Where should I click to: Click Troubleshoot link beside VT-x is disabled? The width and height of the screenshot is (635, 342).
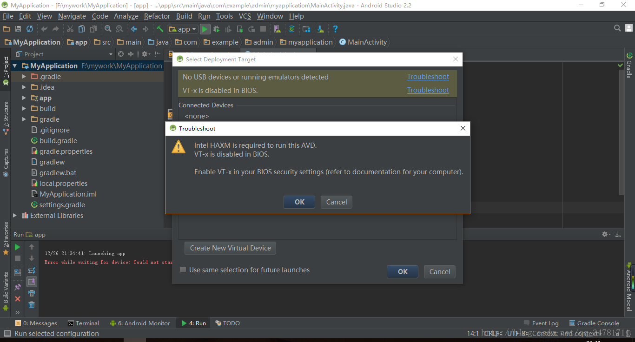tap(428, 90)
